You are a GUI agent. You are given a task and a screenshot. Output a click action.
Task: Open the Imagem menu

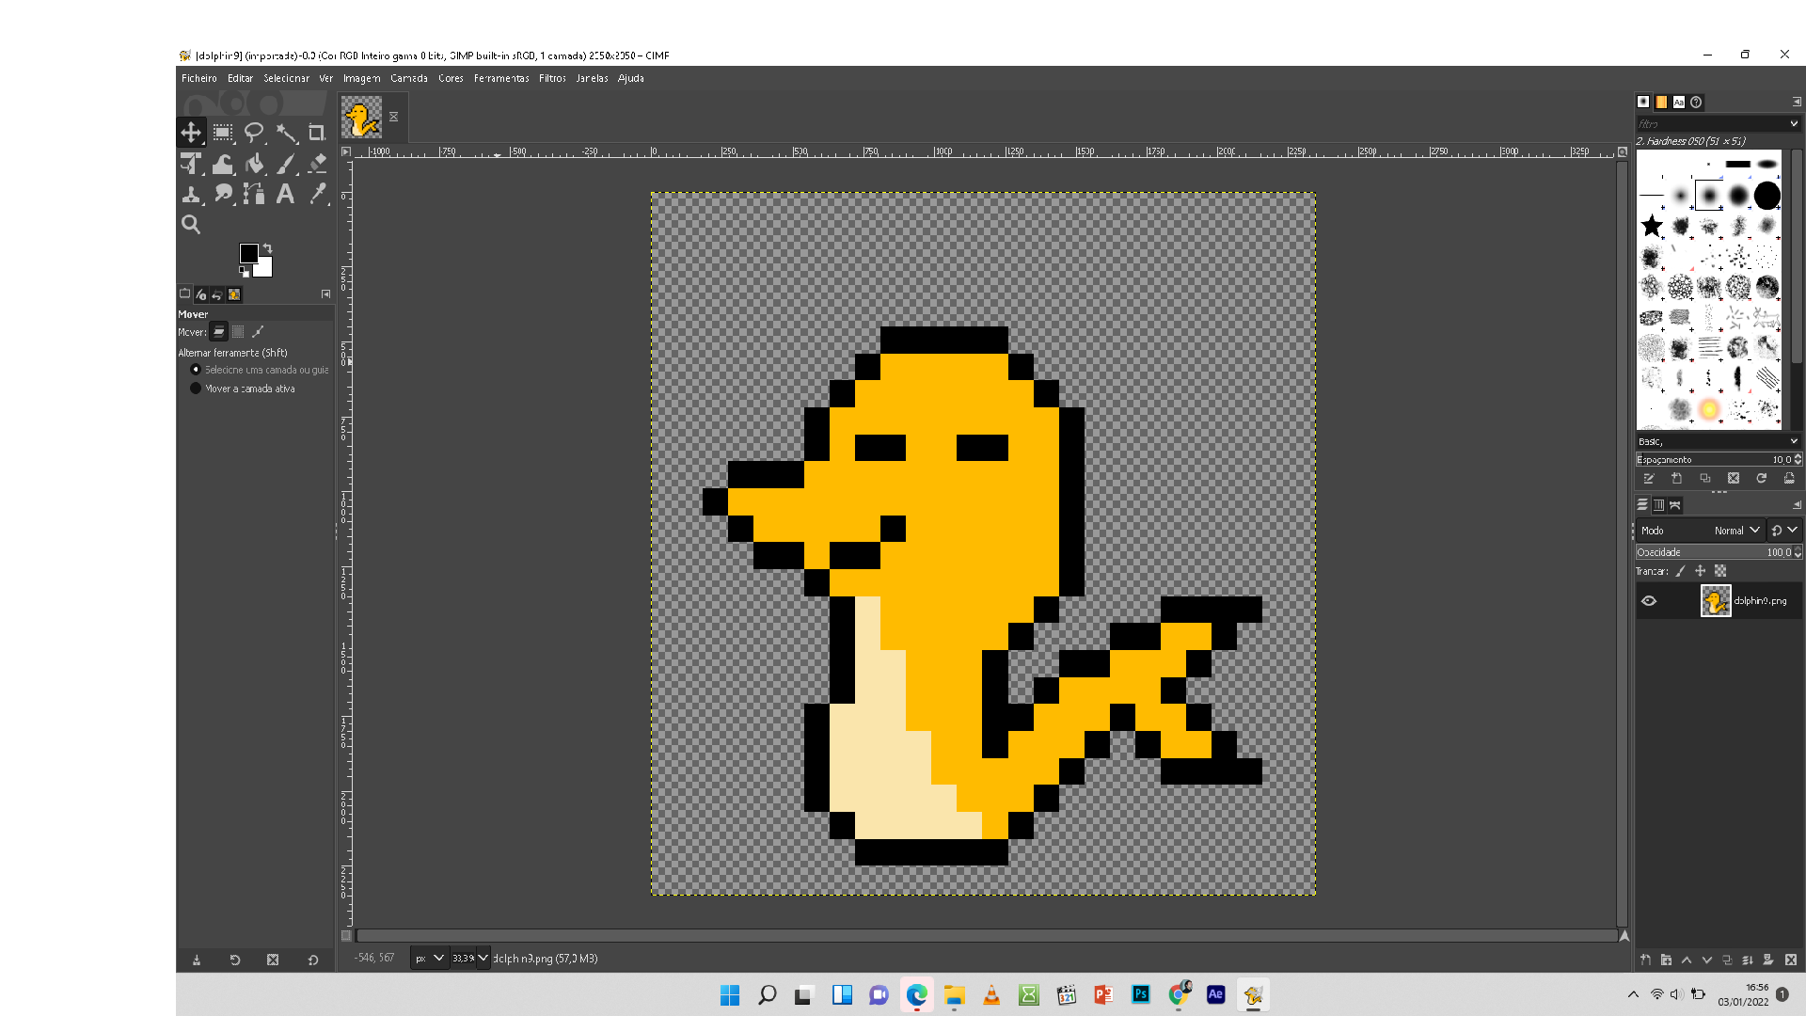(x=361, y=78)
